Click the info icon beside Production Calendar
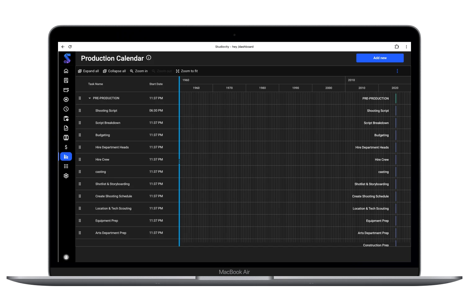Image resolution: width=469 pixels, height=304 pixels. [x=149, y=58]
